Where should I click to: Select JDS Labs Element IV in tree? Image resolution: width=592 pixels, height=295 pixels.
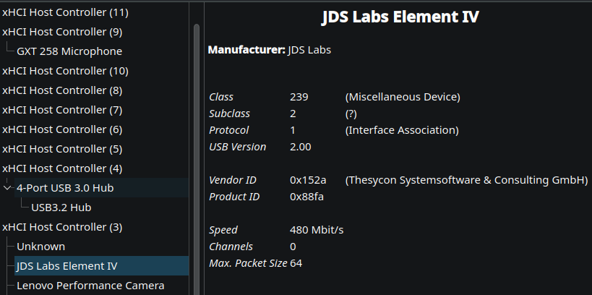(x=102, y=266)
